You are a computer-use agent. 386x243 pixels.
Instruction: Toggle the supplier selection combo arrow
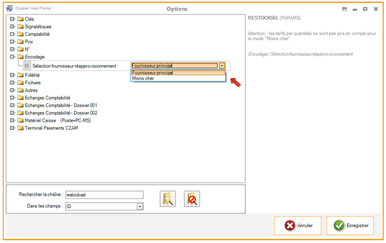tap(222, 66)
